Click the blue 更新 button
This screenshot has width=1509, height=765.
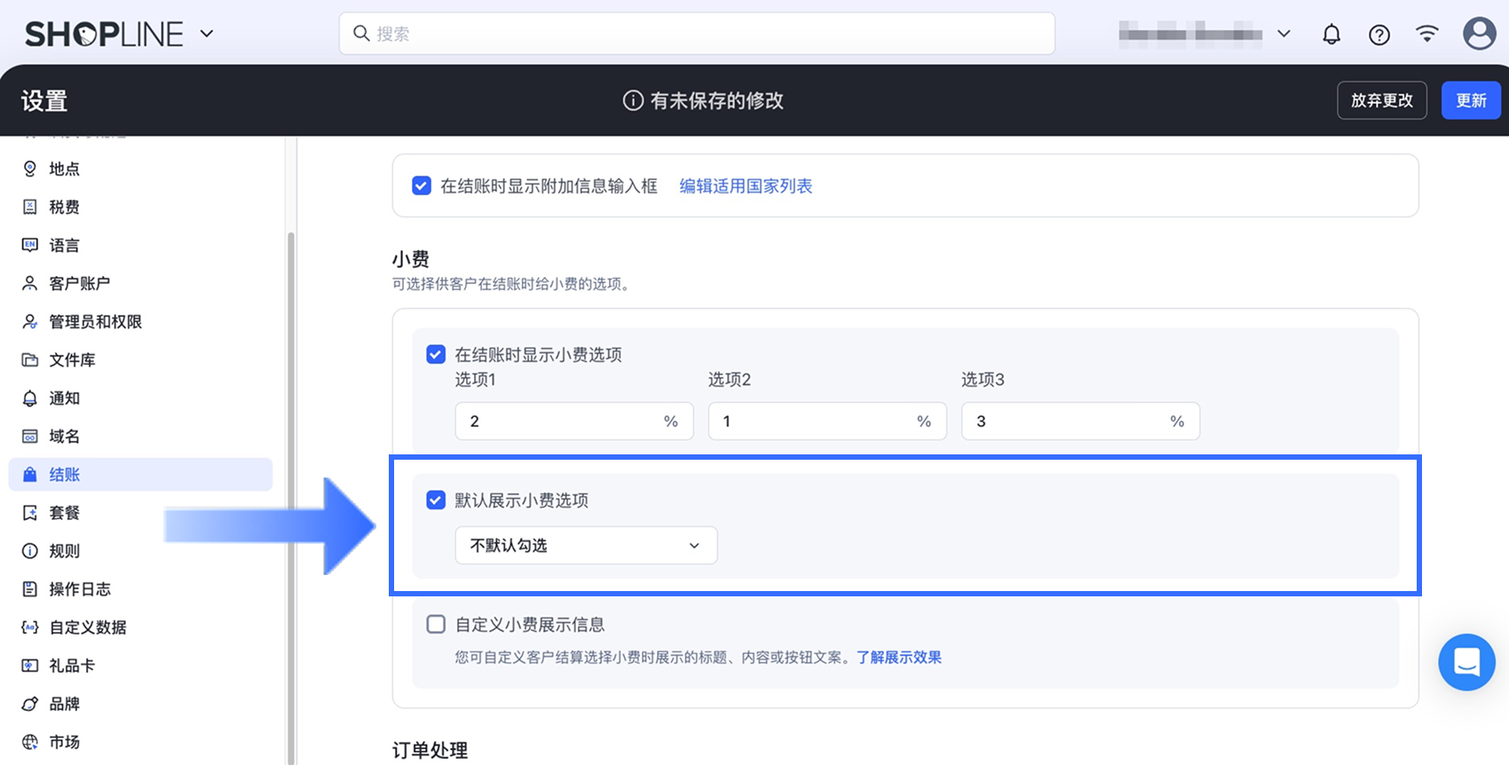pyautogui.click(x=1471, y=100)
